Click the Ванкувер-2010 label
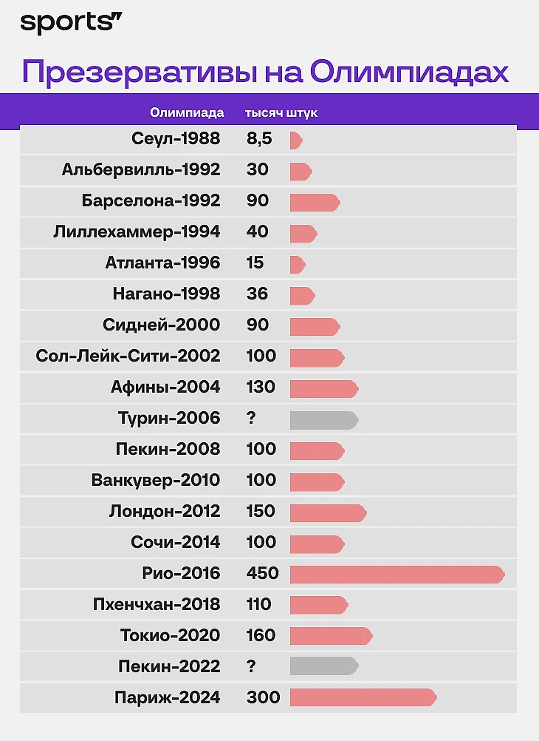Viewport: 539px width, 741px height. [156, 480]
